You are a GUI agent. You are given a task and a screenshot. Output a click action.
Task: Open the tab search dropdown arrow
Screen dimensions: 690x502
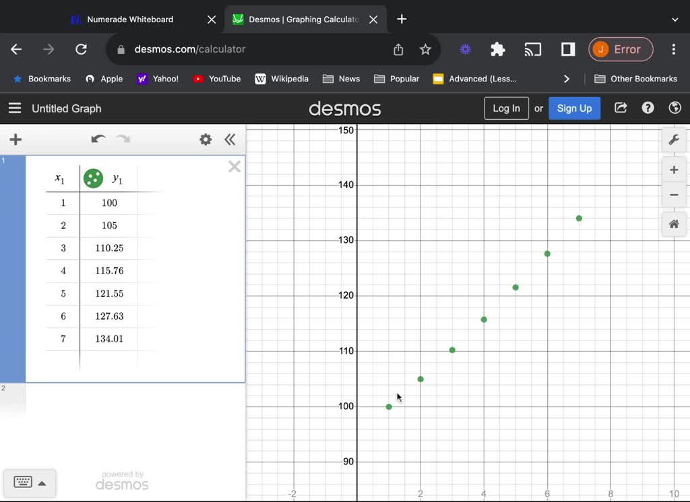[675, 20]
